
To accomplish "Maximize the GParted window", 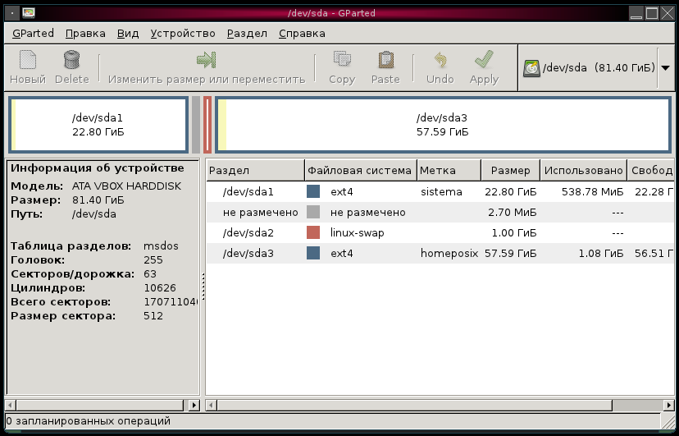I will point(652,13).
